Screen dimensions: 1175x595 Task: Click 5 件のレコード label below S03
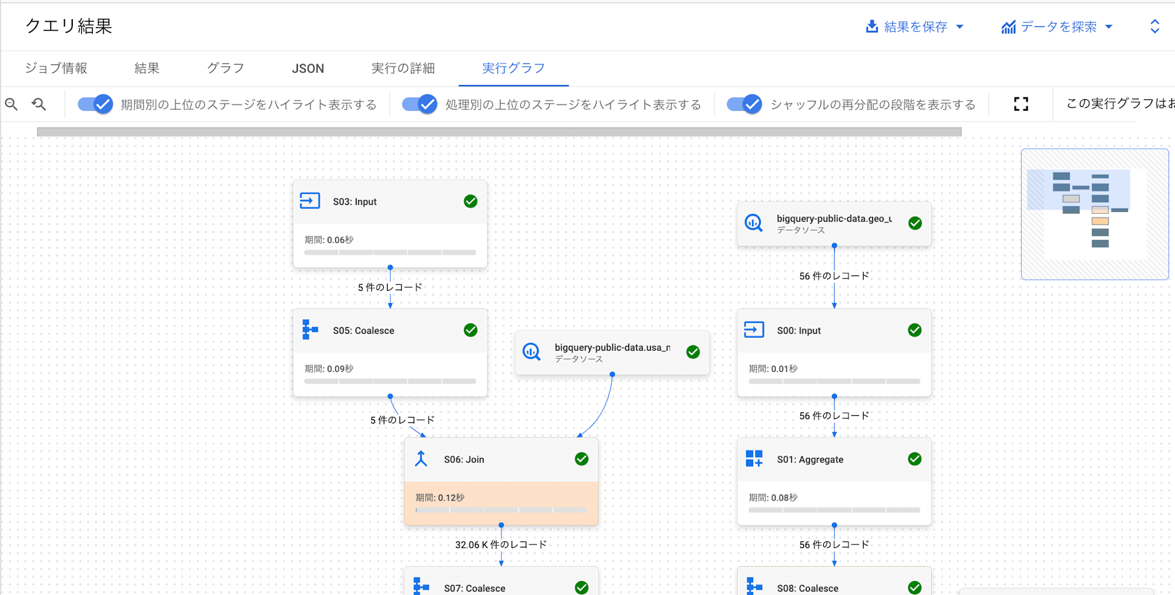[390, 287]
